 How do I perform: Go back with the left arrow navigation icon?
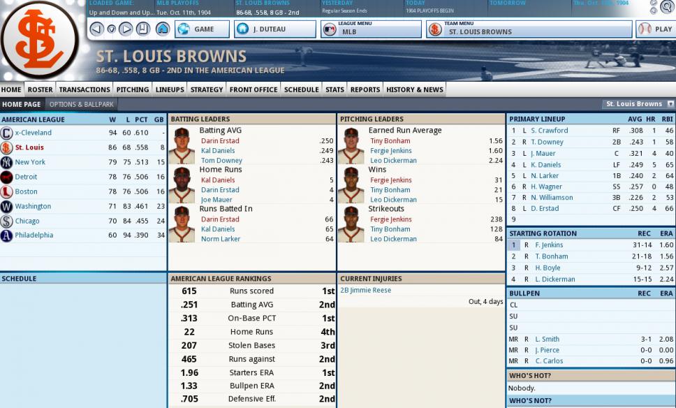(96, 29)
